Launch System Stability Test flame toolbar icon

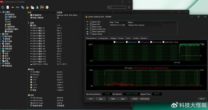tap(27, 7)
